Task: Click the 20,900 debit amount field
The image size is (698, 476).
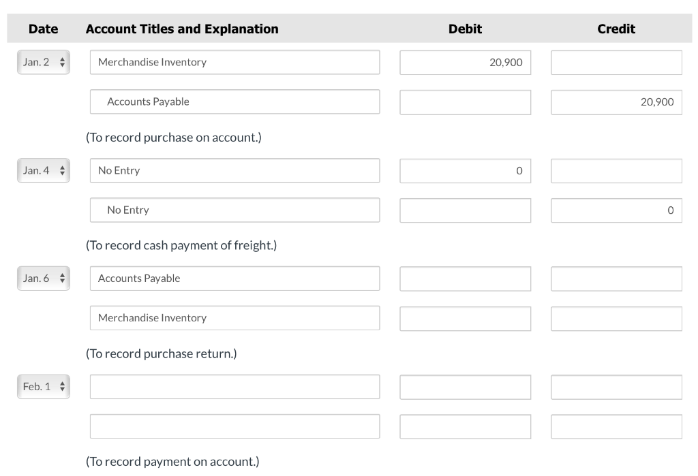Action: (x=465, y=62)
